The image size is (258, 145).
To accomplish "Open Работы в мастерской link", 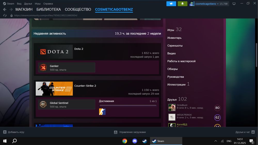I will click(181, 61).
